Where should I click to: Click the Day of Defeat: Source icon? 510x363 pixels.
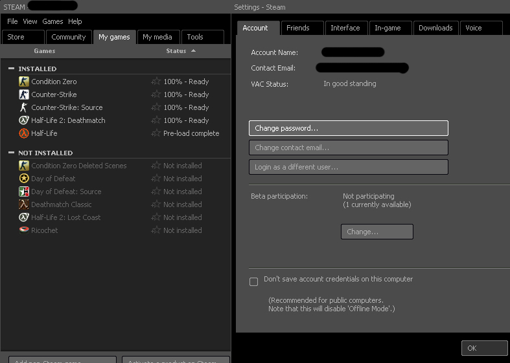[x=24, y=192]
